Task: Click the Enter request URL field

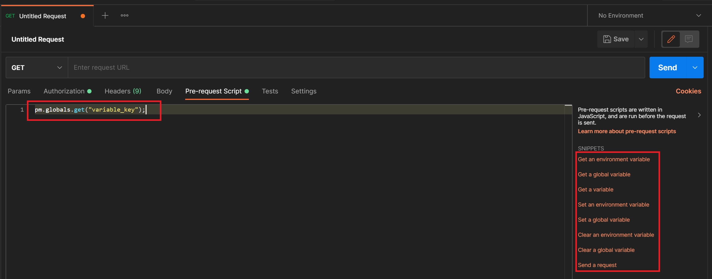Action: [x=356, y=68]
